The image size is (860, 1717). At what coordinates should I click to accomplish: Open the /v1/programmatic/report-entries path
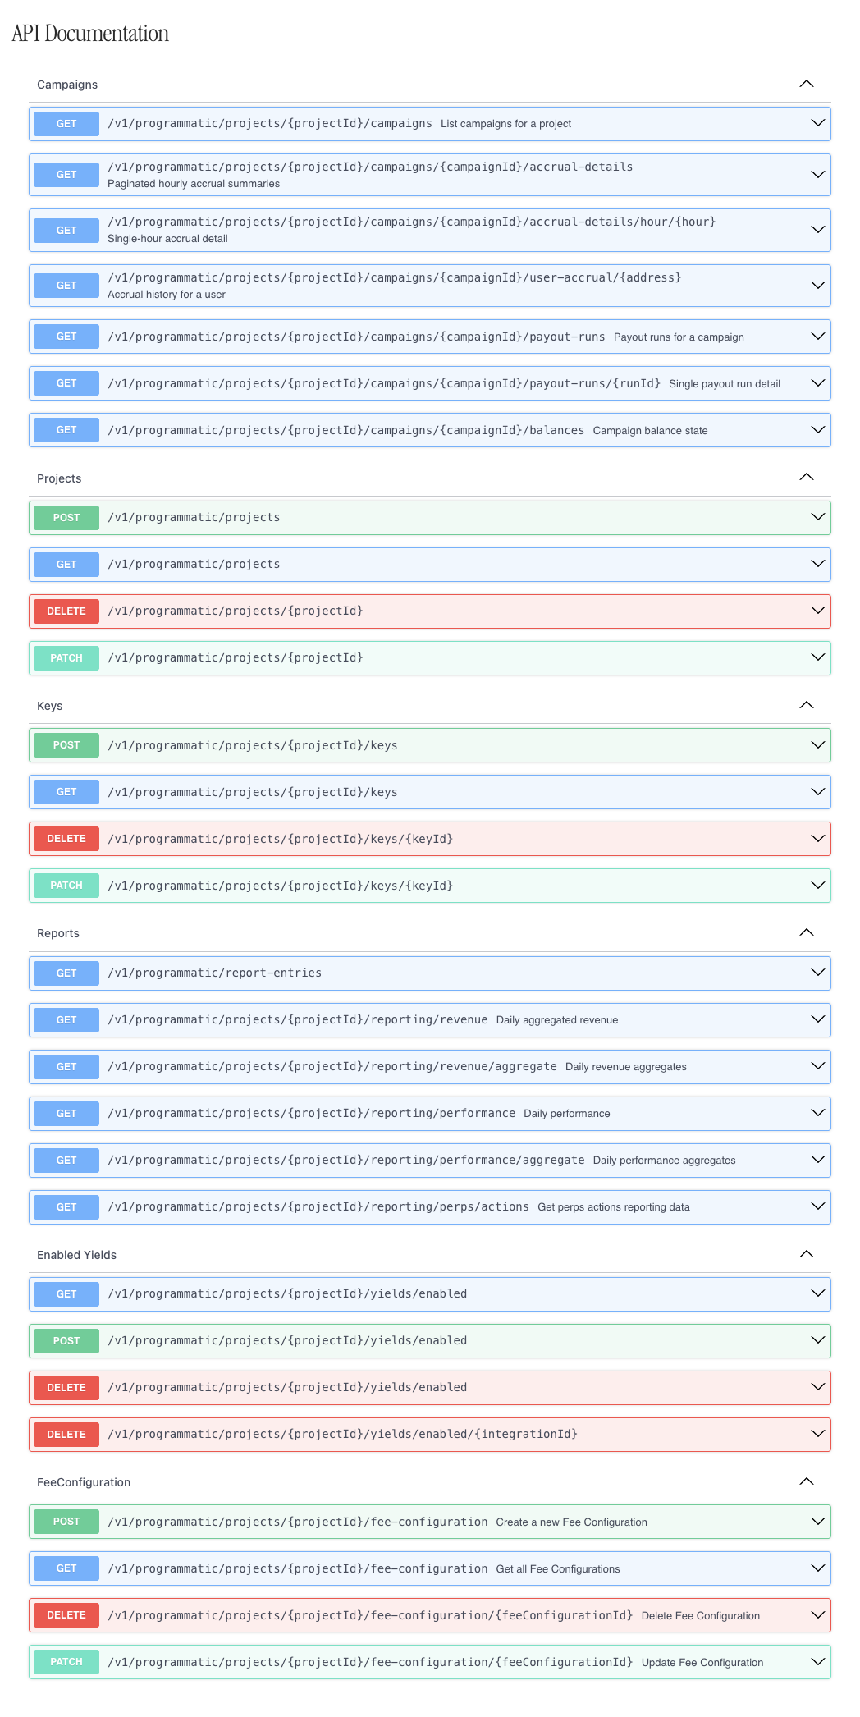[214, 973]
